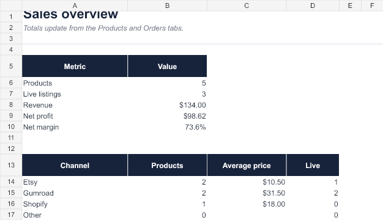
Task: Select column A header
Action: [x=75, y=5]
